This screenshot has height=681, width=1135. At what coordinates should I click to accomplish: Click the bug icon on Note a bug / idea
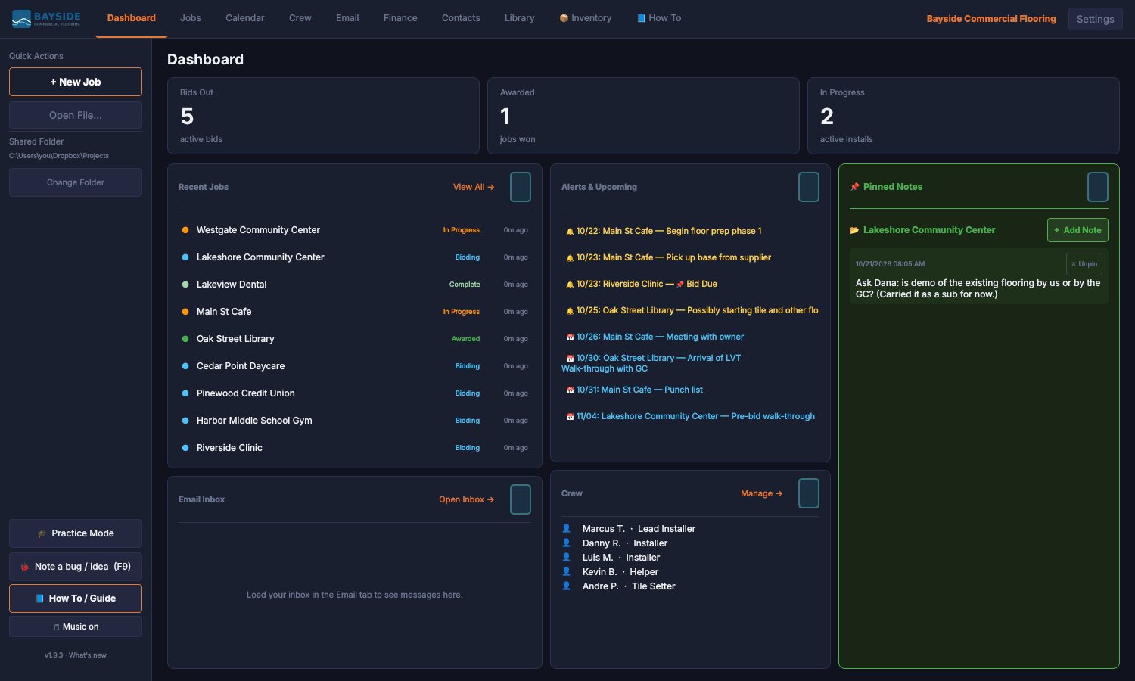pyautogui.click(x=25, y=567)
